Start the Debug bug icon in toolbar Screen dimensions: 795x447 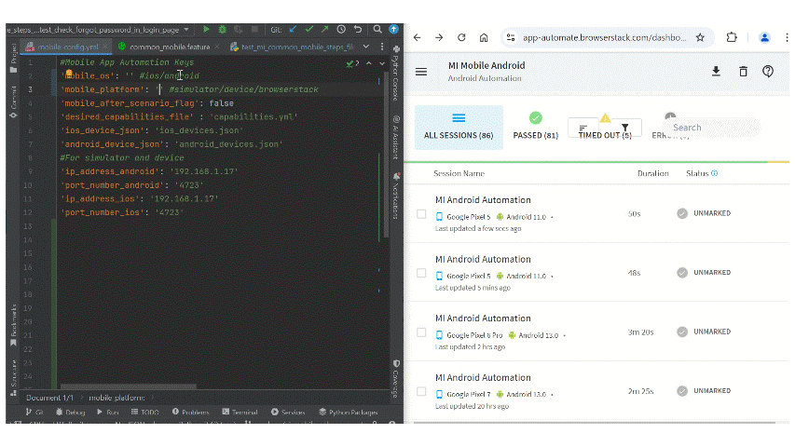224,30
